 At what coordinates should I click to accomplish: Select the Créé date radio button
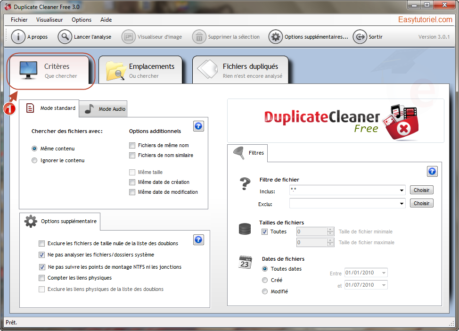click(265, 280)
